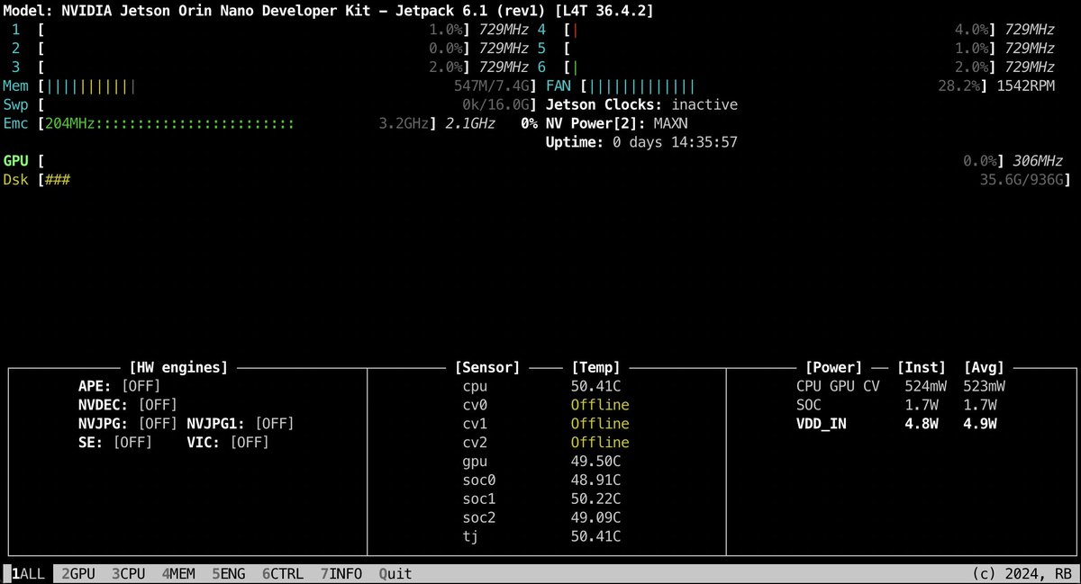Click the SE [OFF] engine entry
This screenshot has width=1081, height=584.
114,443
